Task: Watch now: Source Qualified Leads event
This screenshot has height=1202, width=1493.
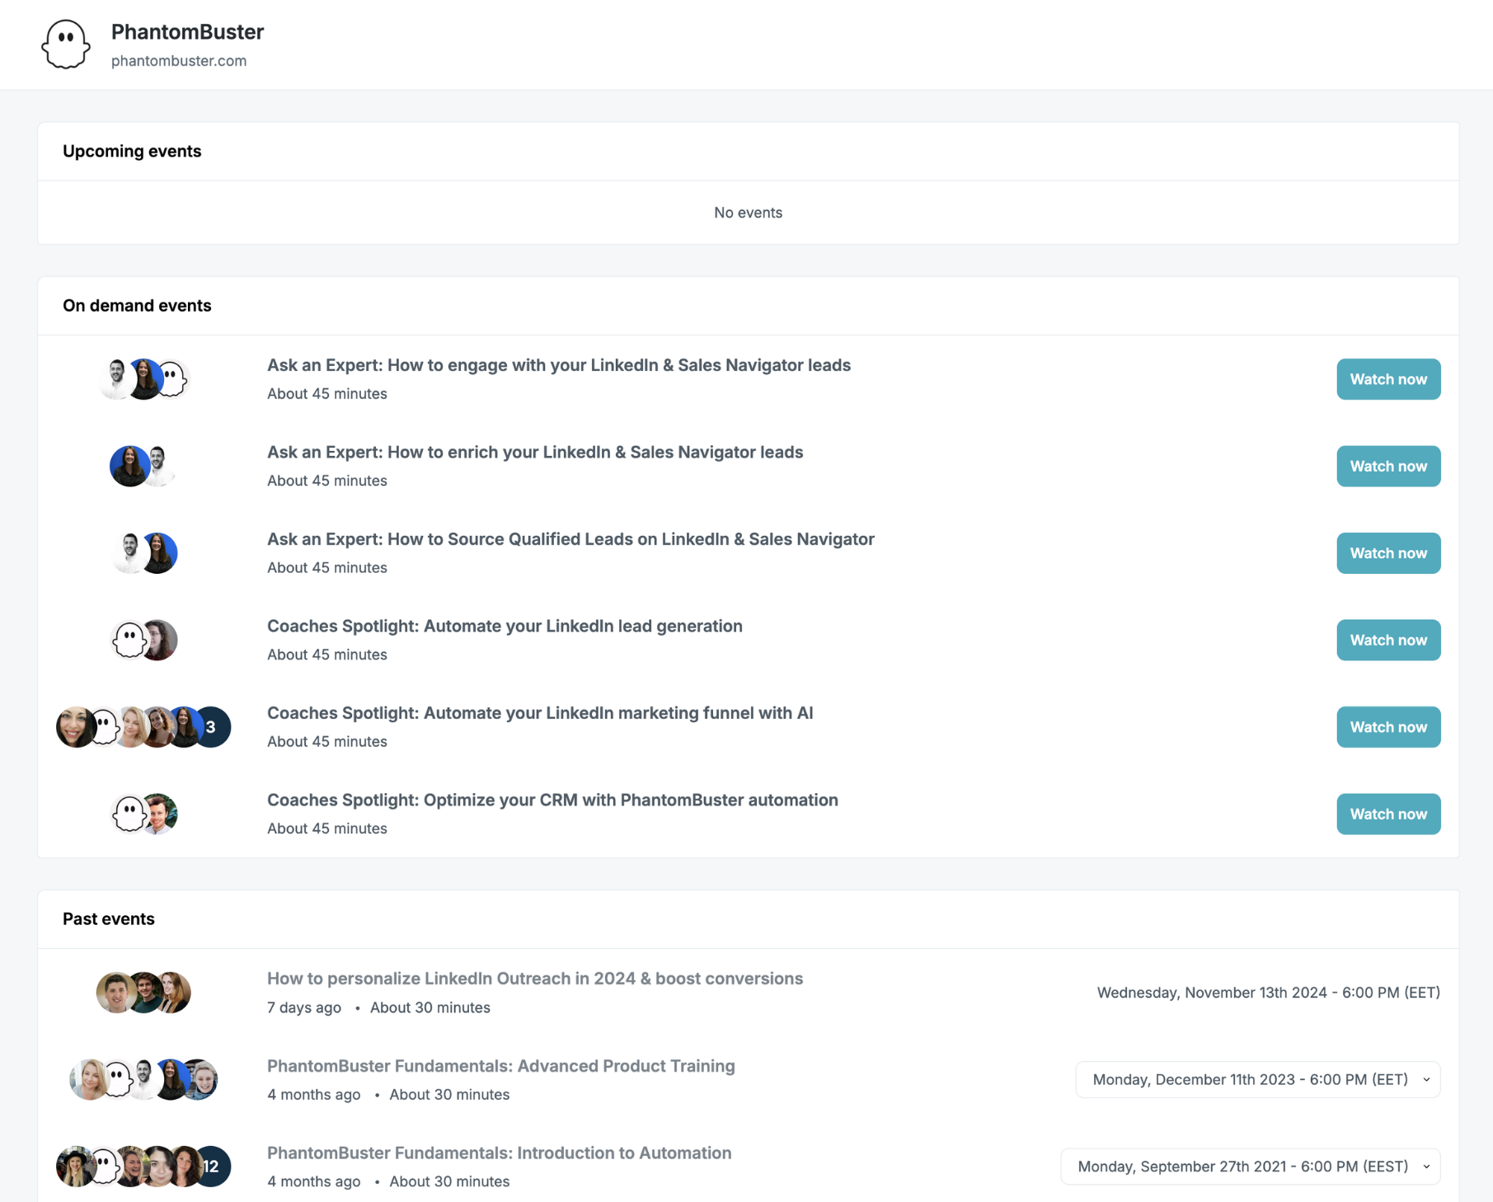Action: (x=1388, y=553)
